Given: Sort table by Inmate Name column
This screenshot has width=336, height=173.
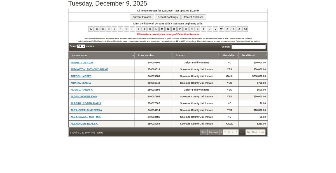Looking at the screenshot, I should pyautogui.click(x=101, y=56).
